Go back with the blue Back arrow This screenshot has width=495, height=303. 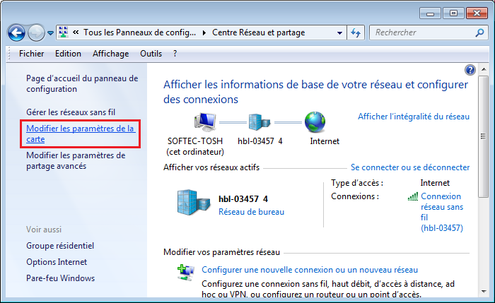(16, 32)
